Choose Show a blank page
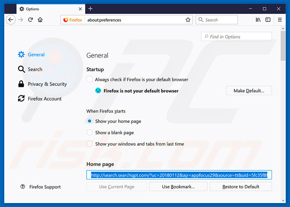 (x=90, y=132)
